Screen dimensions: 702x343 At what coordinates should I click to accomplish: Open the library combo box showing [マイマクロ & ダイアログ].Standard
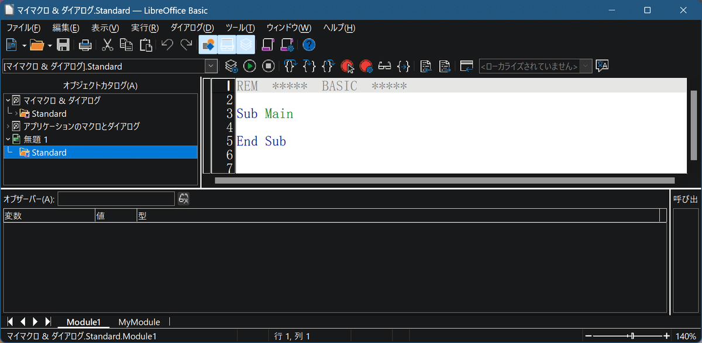(111, 66)
